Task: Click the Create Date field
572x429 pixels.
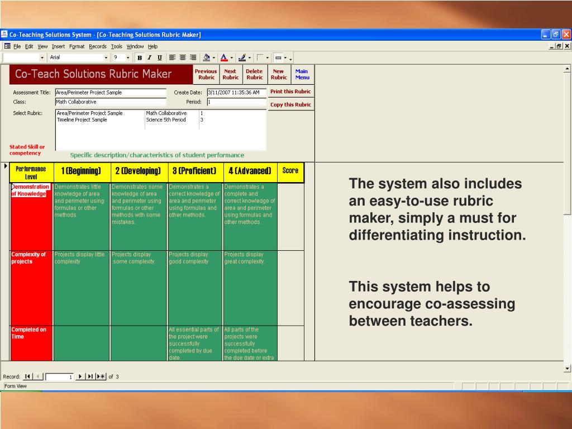Action: click(x=236, y=93)
